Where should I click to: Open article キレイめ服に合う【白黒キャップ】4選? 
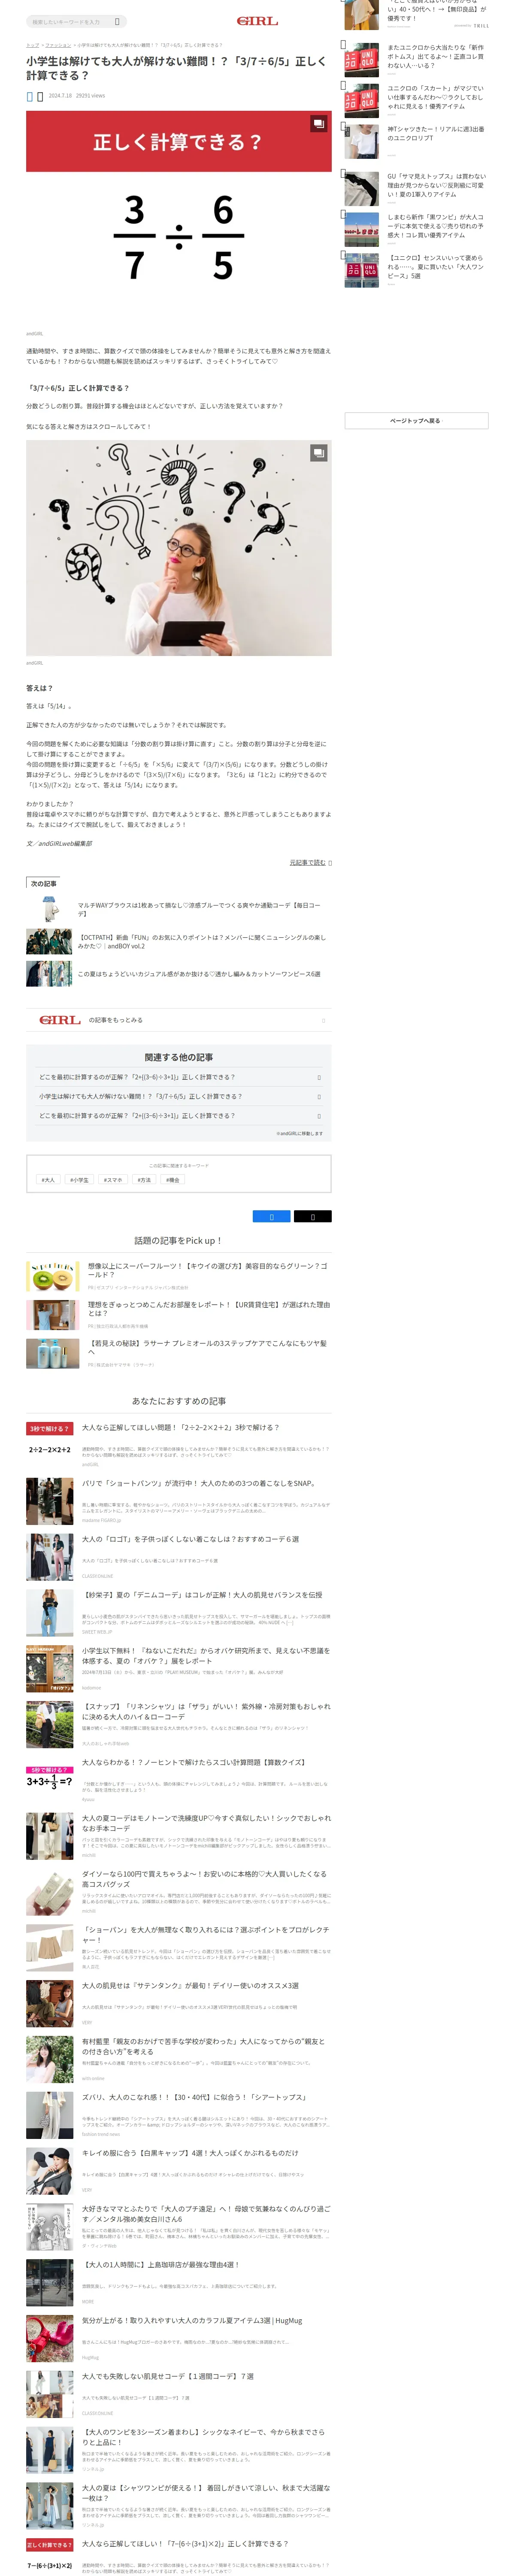tap(190, 2153)
